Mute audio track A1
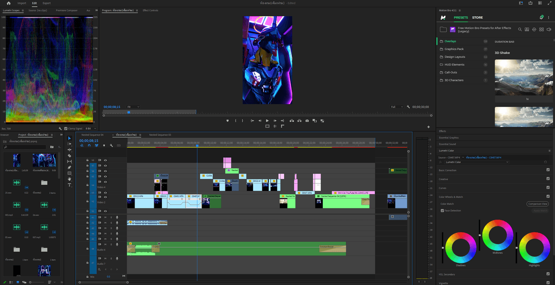555x285 pixels. (x=105, y=217)
